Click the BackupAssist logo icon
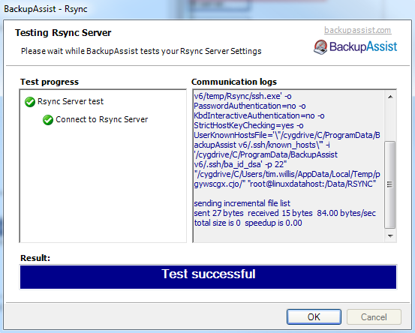The height and width of the screenshot is (333, 415). pyautogui.click(x=320, y=47)
